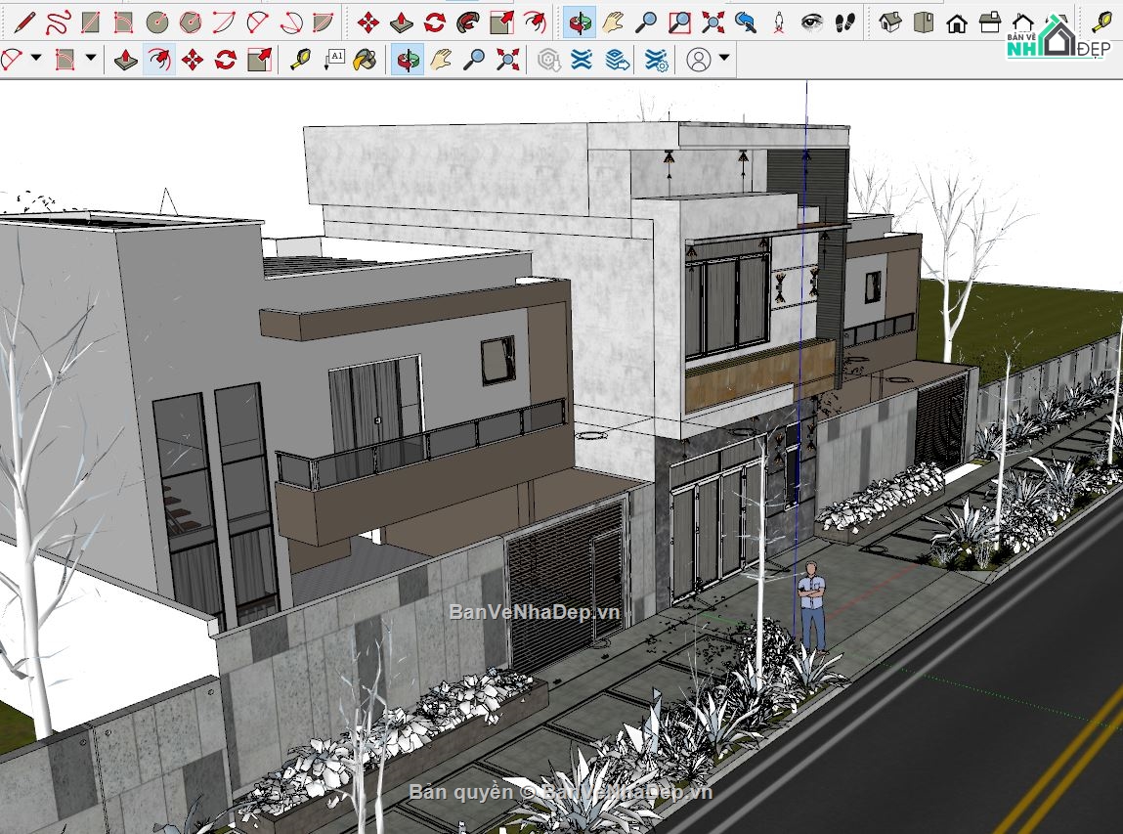Open the account sign-in dropdown arrow
This screenshot has height=834, width=1123.
[x=723, y=59]
